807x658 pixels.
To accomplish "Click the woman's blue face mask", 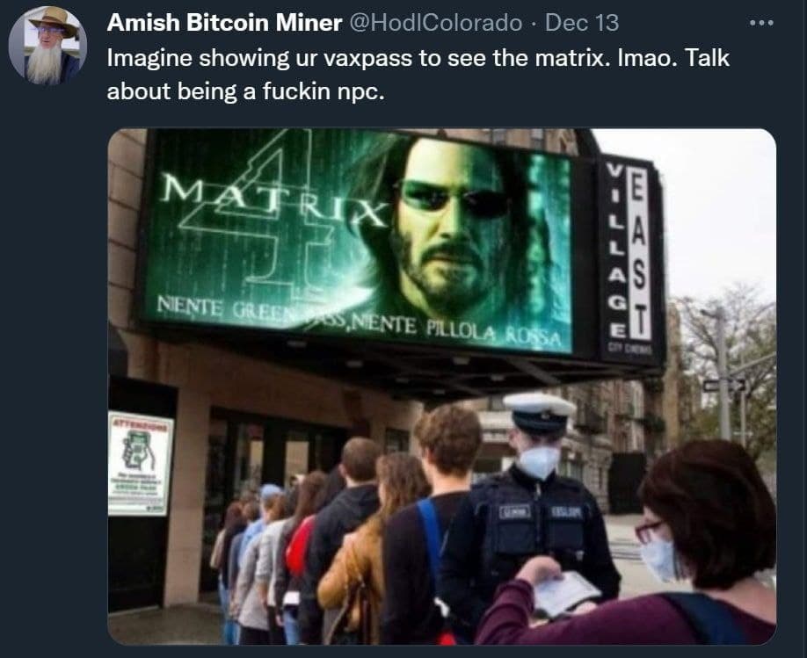I will click(x=659, y=560).
